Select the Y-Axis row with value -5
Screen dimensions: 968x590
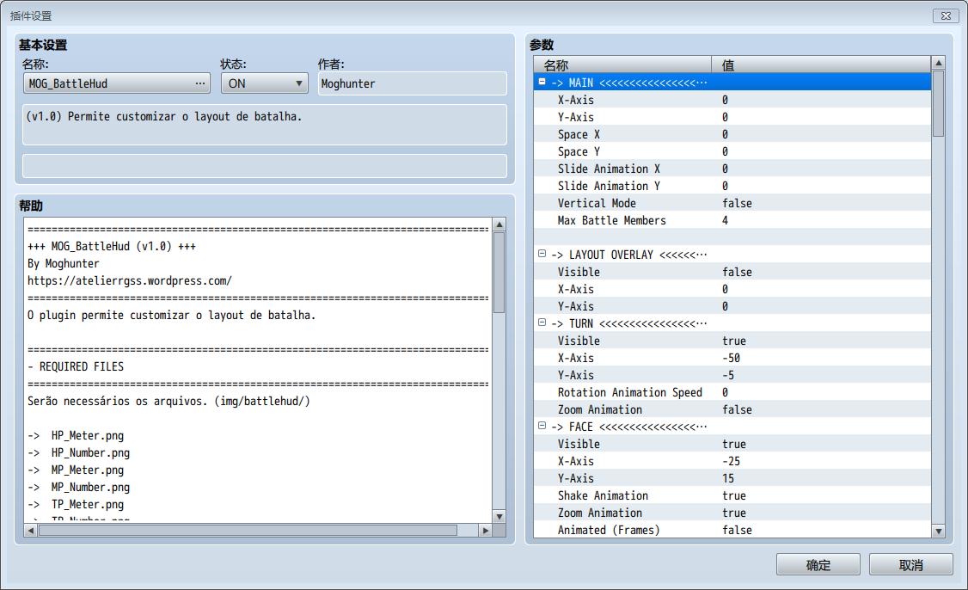[x=732, y=375]
